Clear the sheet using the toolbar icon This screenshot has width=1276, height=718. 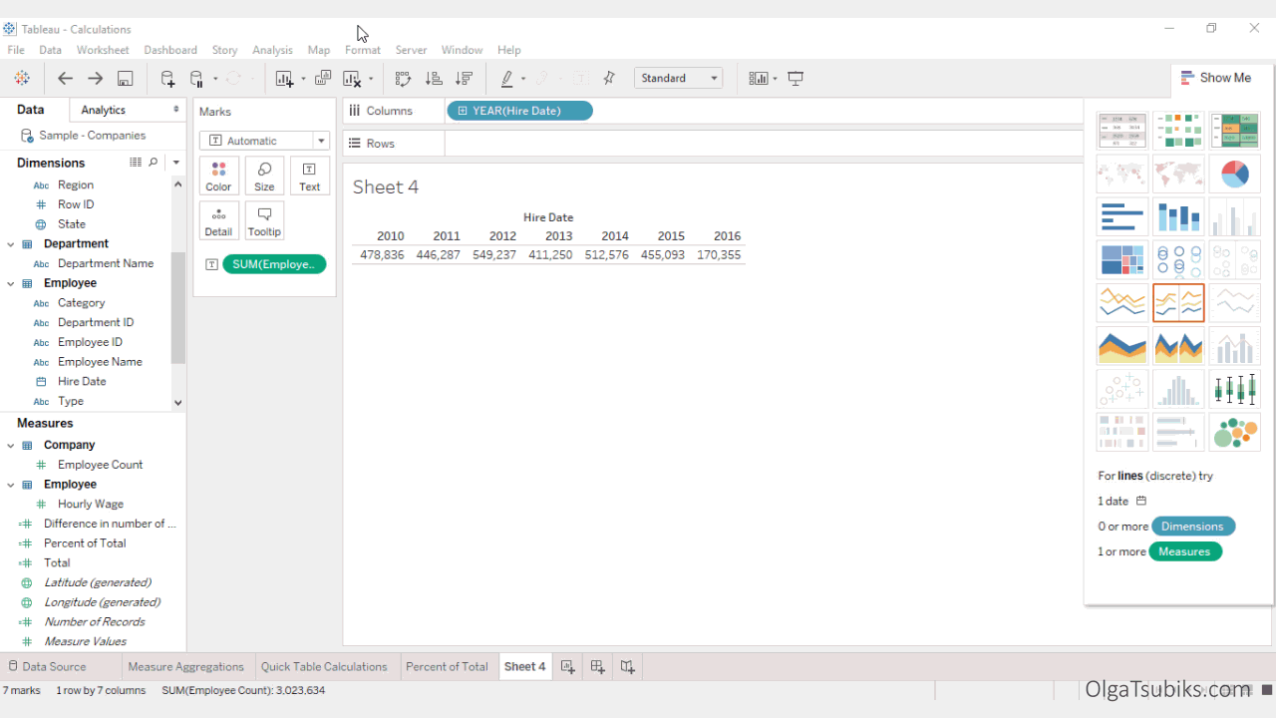(x=352, y=78)
